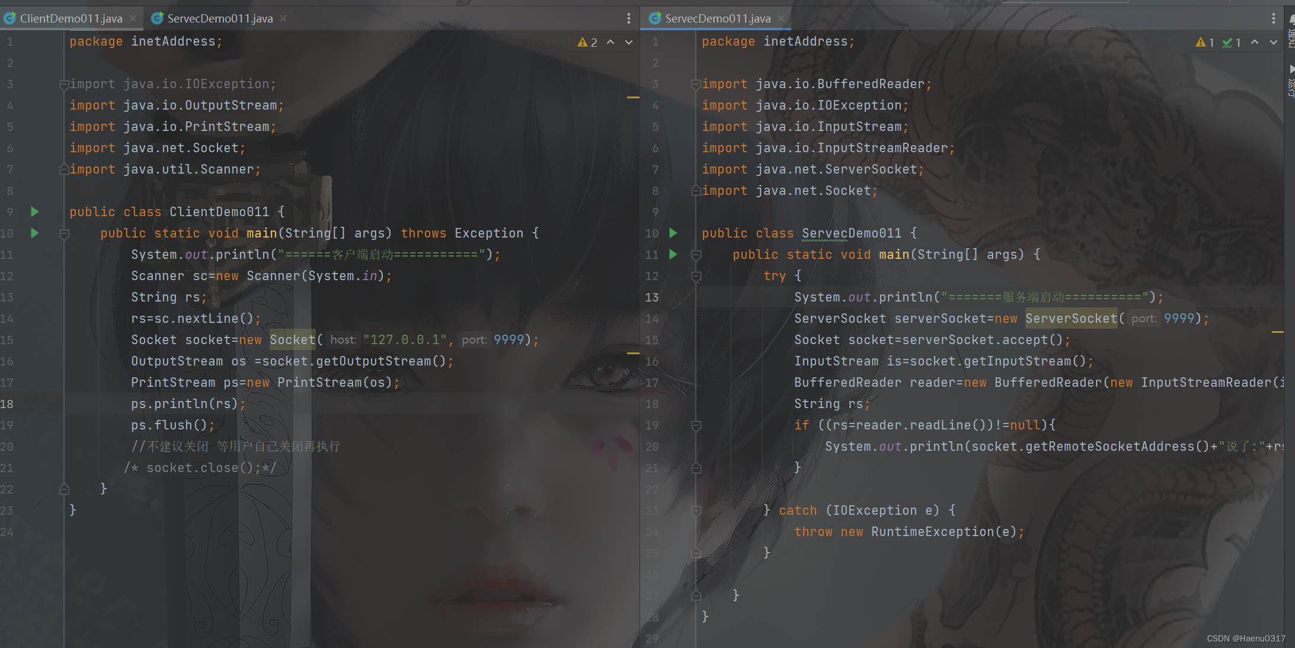Click yellow warning stripe marker in left scrollbar

click(x=633, y=97)
